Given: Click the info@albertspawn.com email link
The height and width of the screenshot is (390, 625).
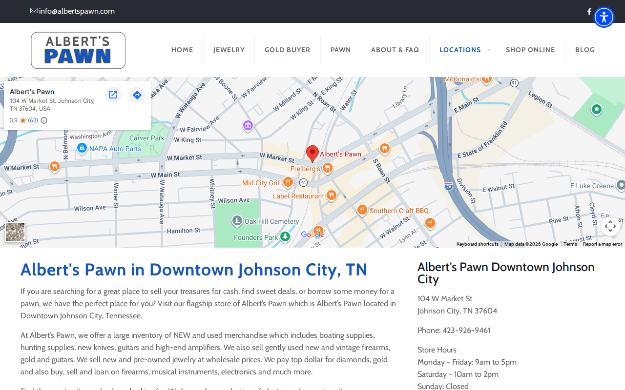Looking at the screenshot, I should coord(77,11).
